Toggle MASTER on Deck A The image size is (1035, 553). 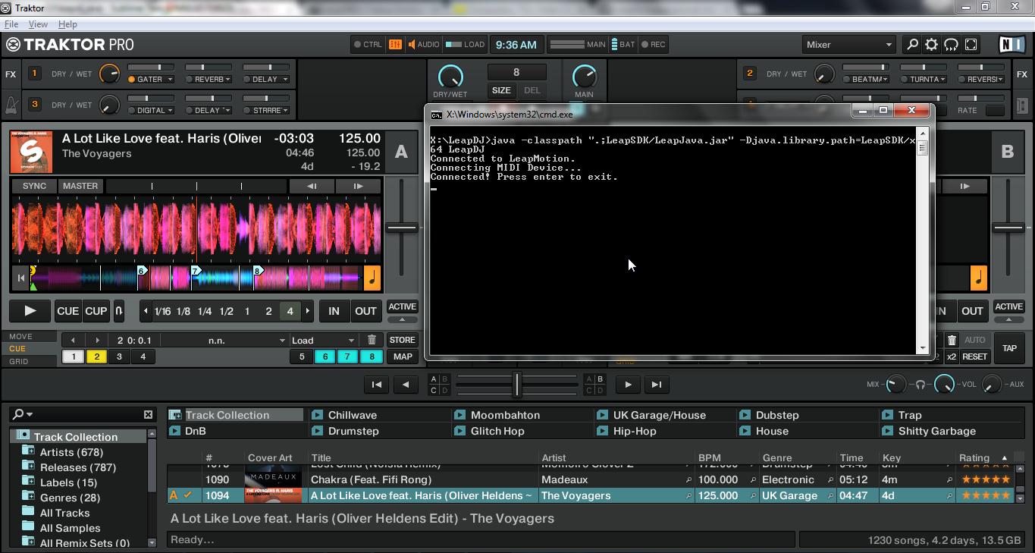pos(80,186)
